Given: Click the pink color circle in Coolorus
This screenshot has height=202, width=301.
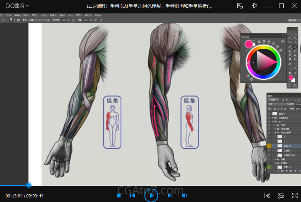Looking at the screenshot, I should [x=248, y=44].
